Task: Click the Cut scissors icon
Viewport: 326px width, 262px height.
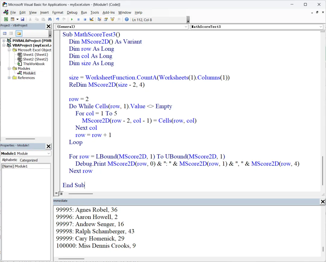Action: coord(30,19)
